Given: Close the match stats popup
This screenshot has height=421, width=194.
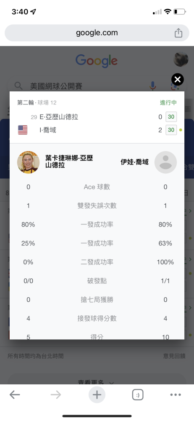Looking at the screenshot, I should pos(177,80).
